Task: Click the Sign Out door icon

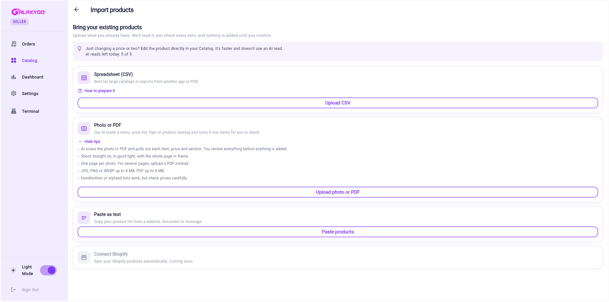Action: click(13, 290)
